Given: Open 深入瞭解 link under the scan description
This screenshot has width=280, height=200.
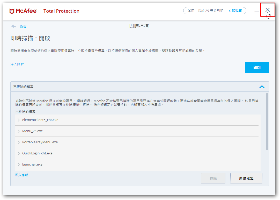Looking at the screenshot, I should coord(17,64).
